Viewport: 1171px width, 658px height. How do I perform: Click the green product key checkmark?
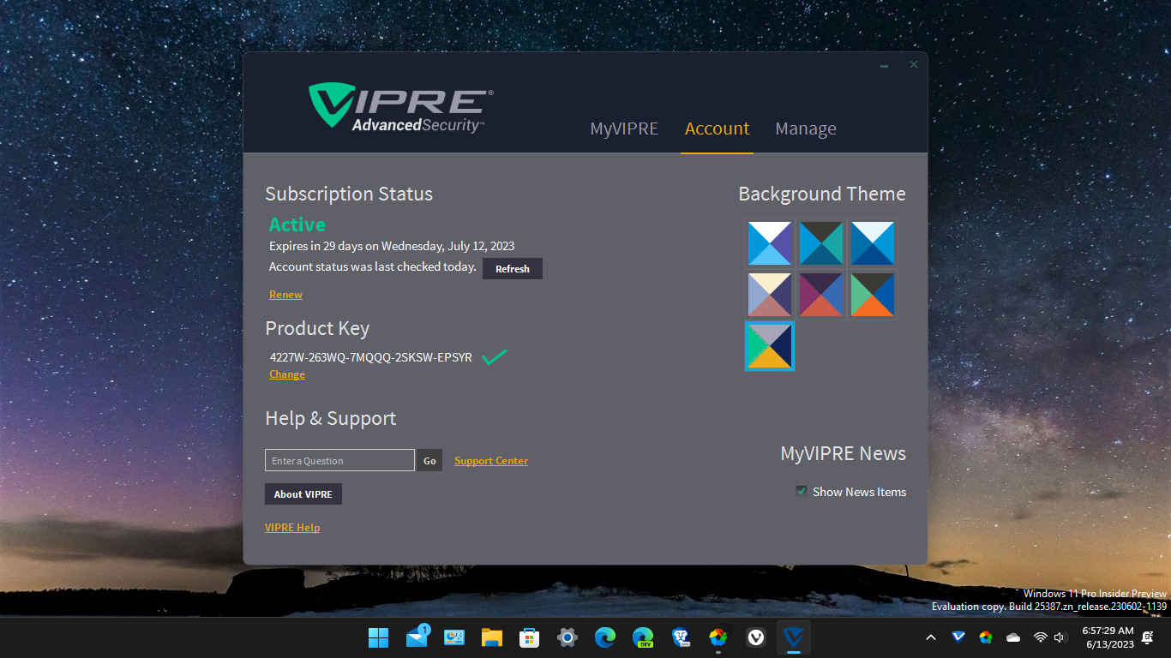pyautogui.click(x=494, y=357)
